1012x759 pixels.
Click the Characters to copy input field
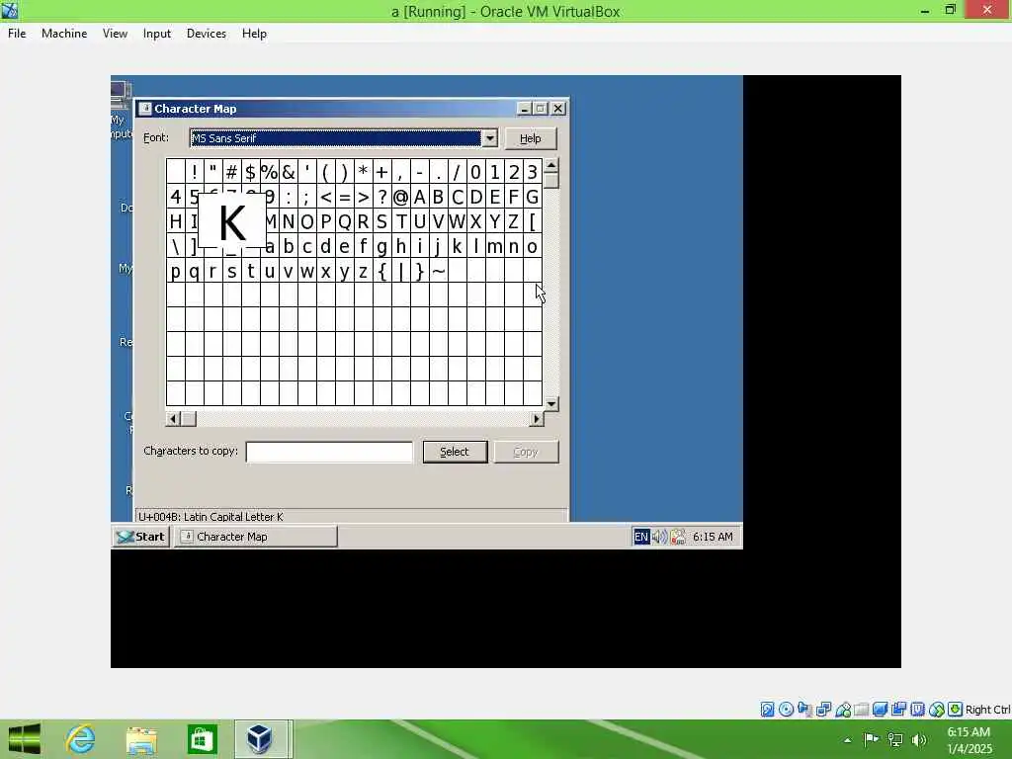click(329, 452)
